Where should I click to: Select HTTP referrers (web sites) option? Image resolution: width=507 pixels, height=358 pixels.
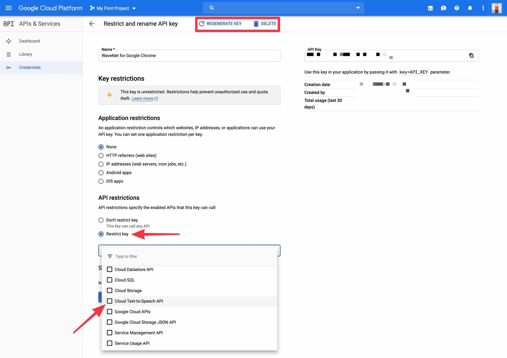coord(101,155)
